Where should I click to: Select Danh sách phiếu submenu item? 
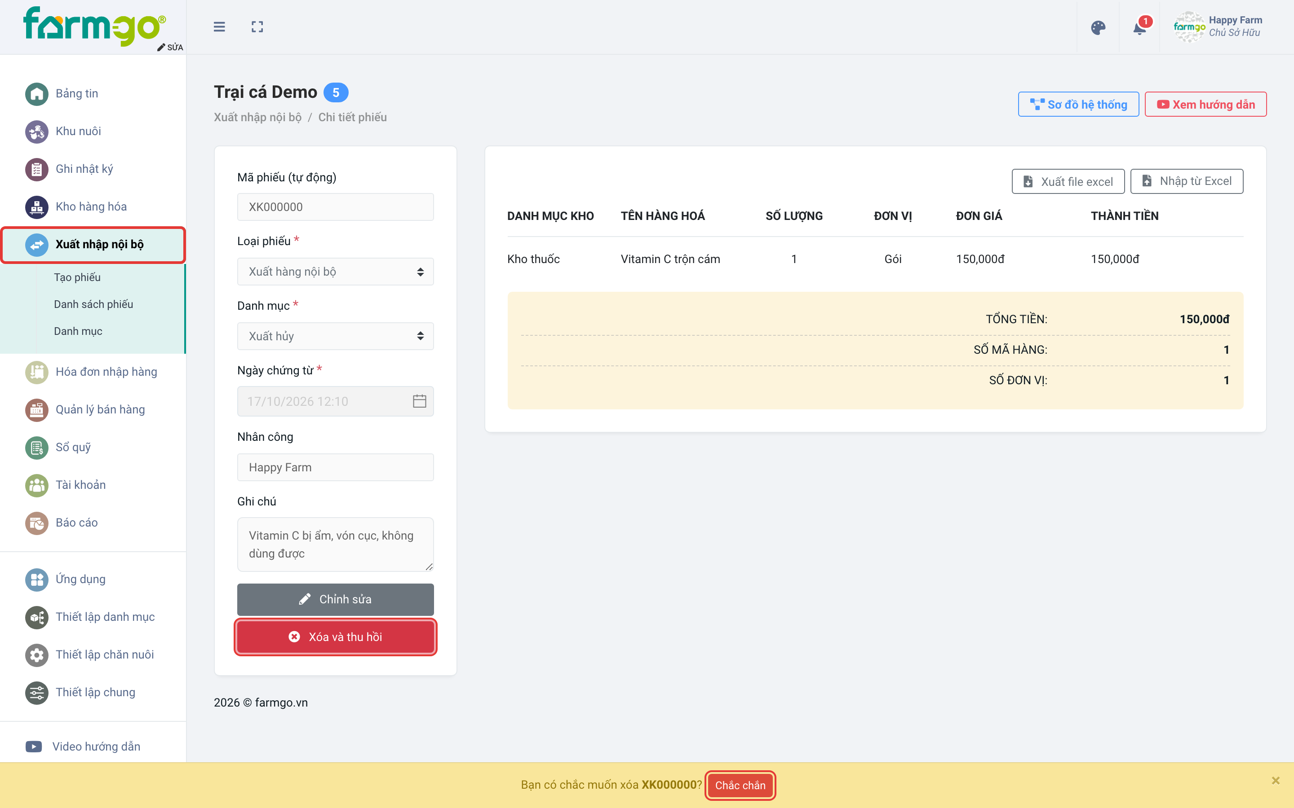[x=93, y=304]
